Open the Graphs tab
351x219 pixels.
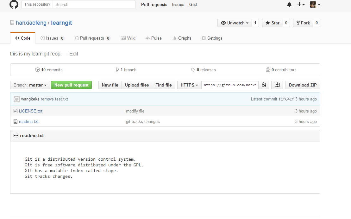tap(182, 38)
